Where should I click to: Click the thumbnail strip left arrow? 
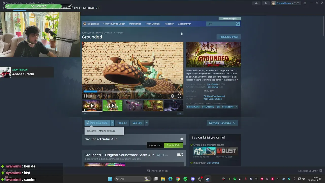(x=85, y=114)
